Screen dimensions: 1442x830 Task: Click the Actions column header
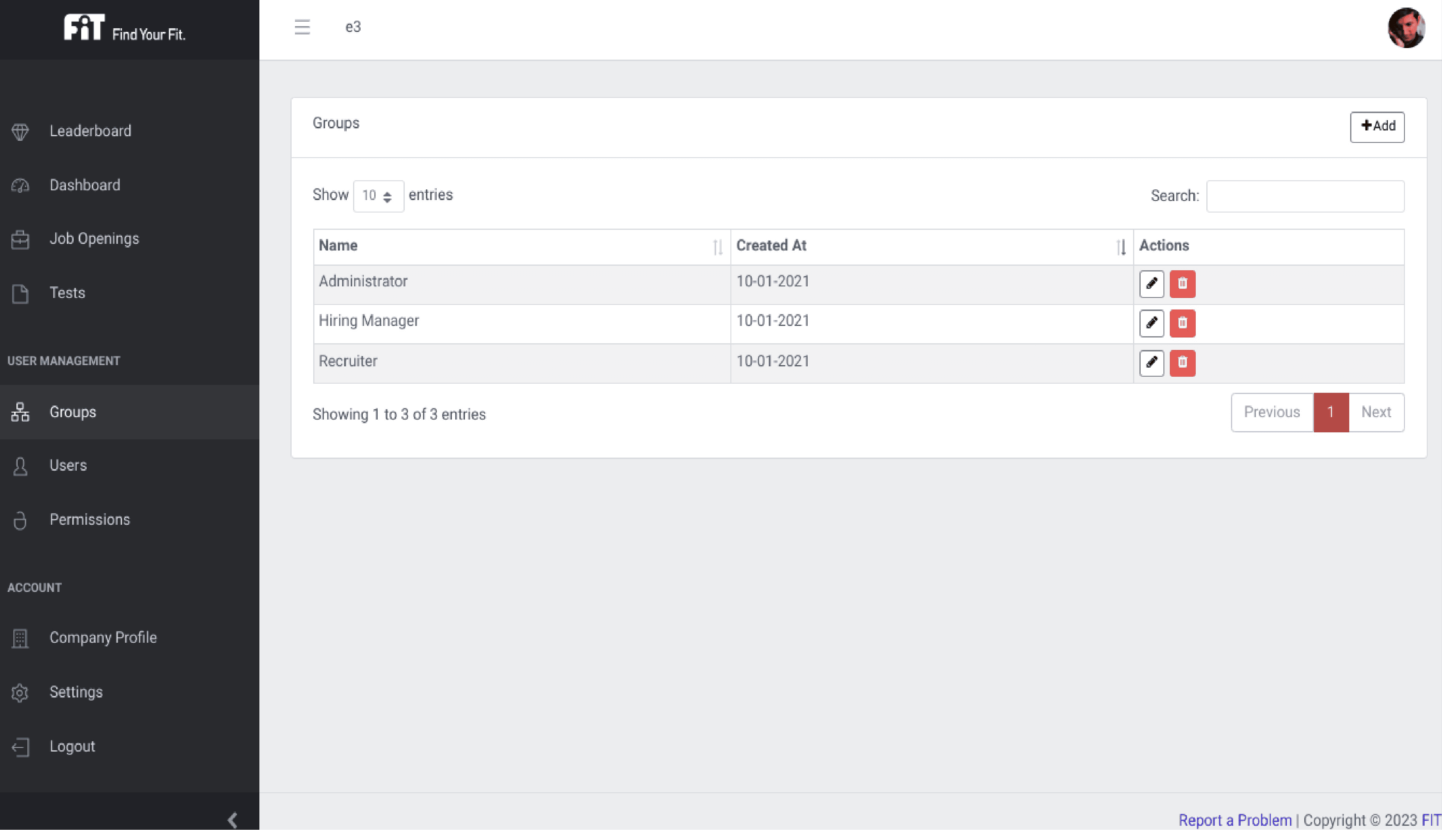(x=1269, y=246)
